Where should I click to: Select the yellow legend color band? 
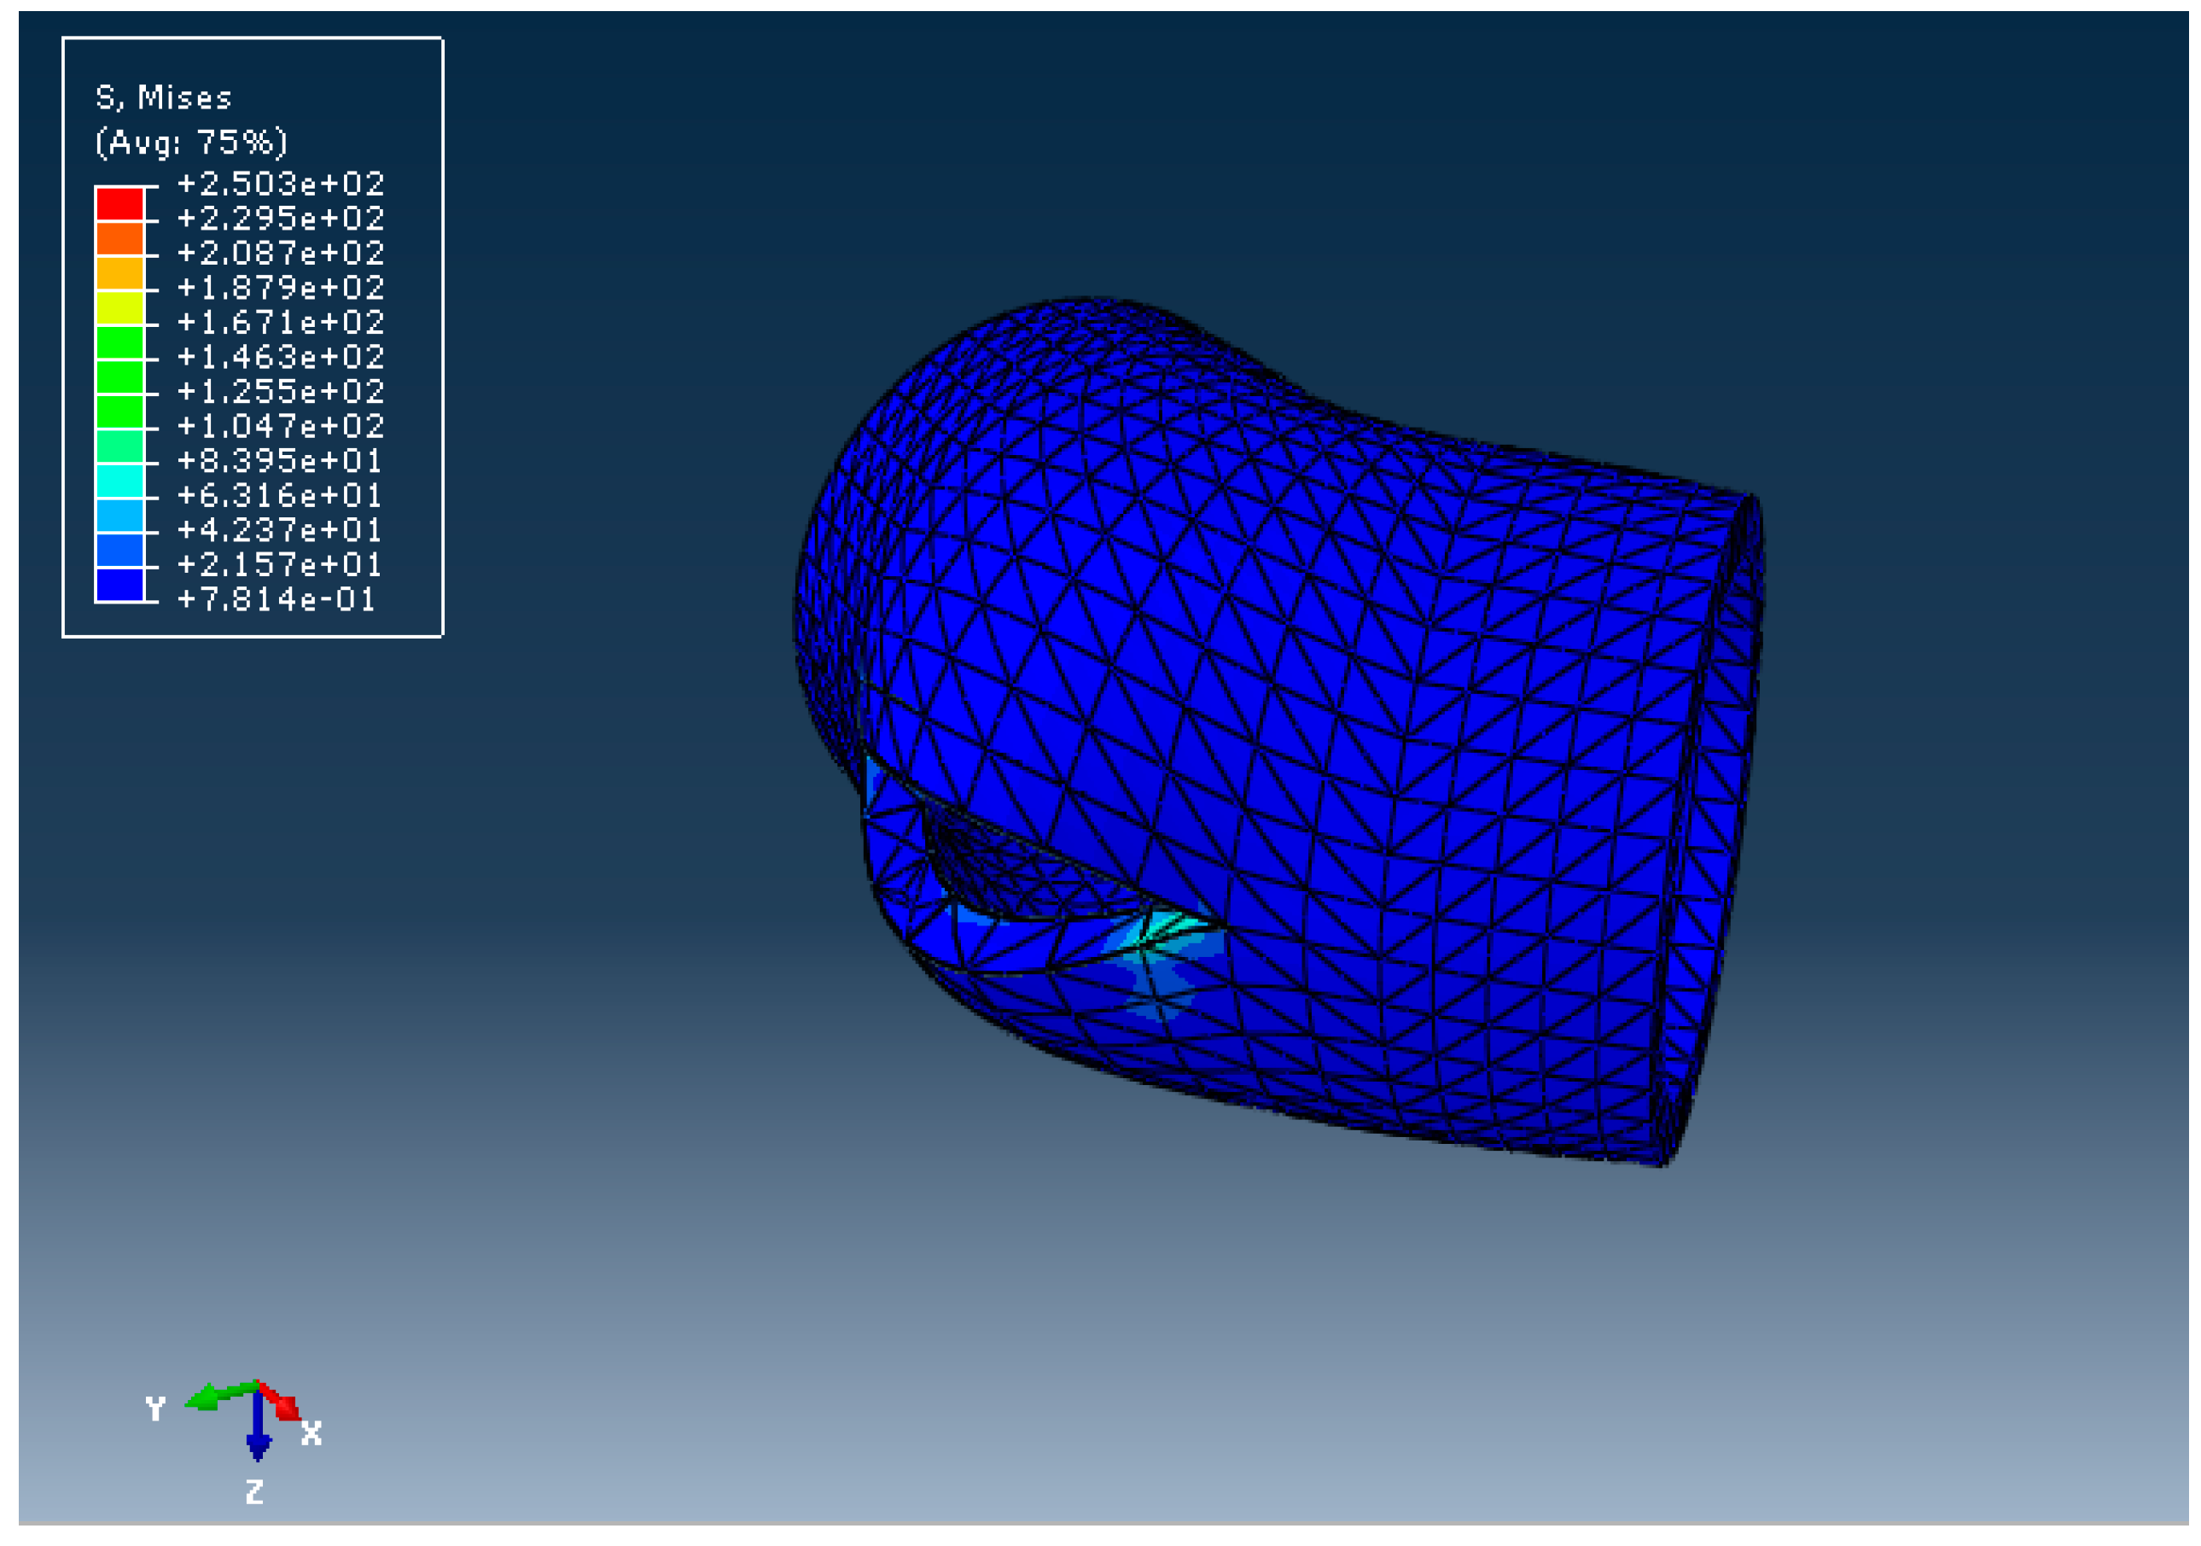(x=119, y=308)
